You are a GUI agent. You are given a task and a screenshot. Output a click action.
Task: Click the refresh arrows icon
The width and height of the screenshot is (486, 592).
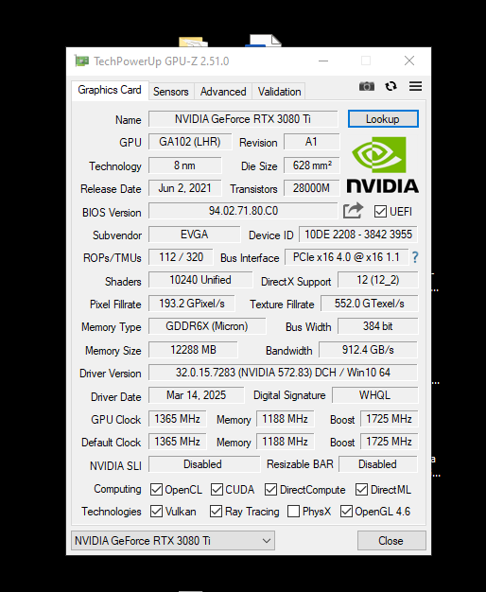click(x=391, y=86)
